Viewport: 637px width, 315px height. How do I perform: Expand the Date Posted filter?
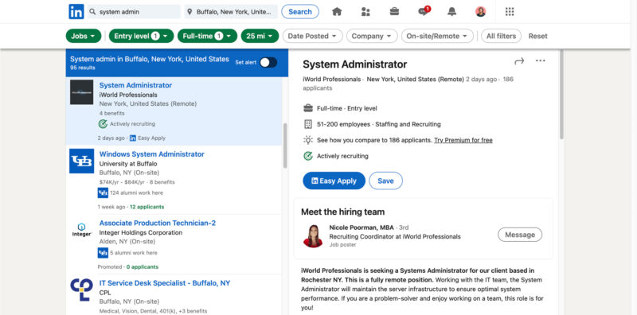click(312, 36)
